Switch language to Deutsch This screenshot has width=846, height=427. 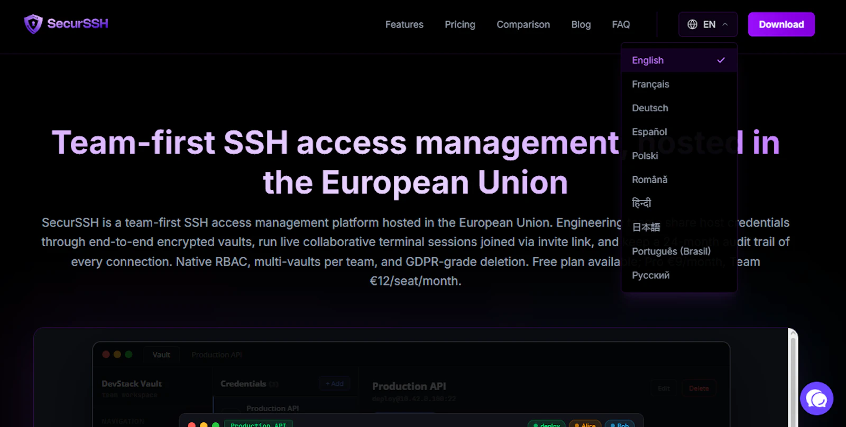point(679,108)
